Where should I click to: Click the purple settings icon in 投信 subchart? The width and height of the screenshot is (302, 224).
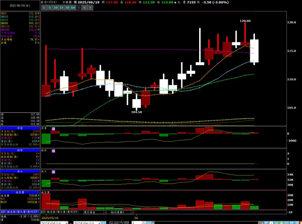tap(53, 151)
